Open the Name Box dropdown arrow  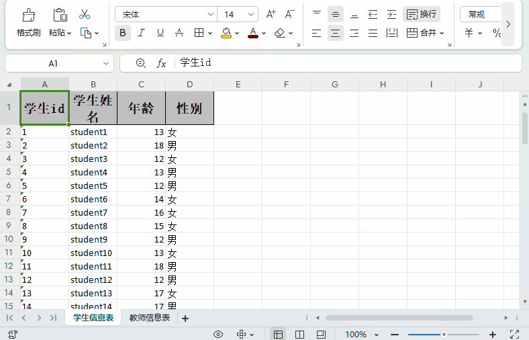coord(107,63)
